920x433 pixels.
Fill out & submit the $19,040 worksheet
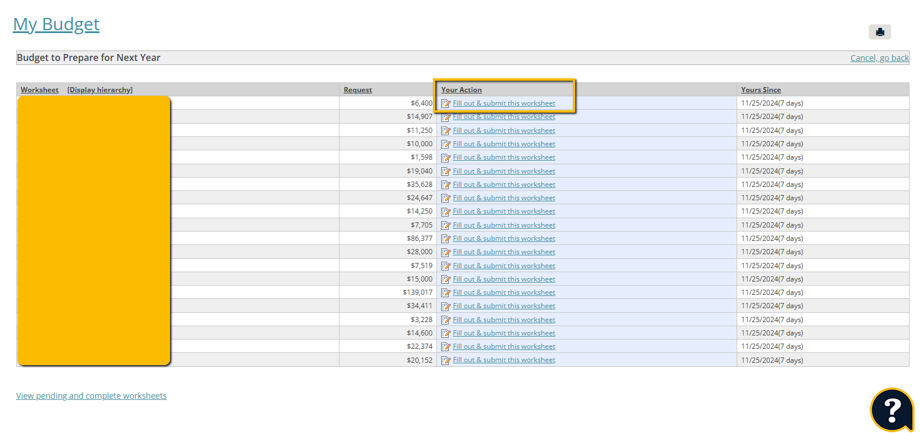pyautogui.click(x=504, y=171)
